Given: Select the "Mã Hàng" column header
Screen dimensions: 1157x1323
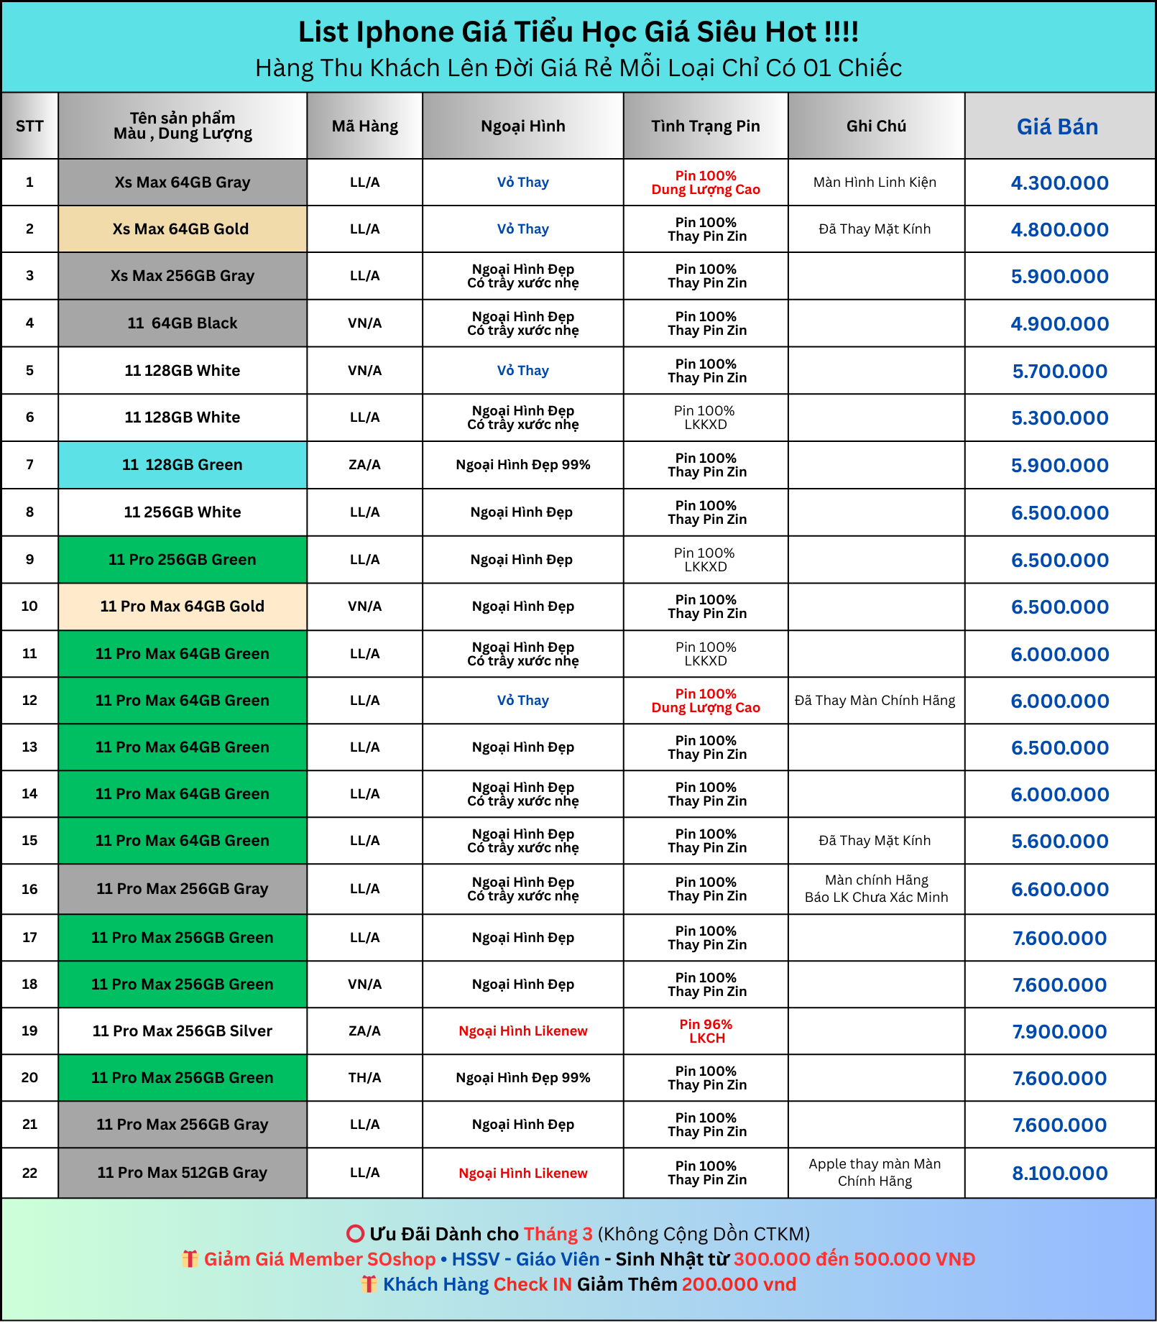Looking at the screenshot, I should [x=365, y=126].
